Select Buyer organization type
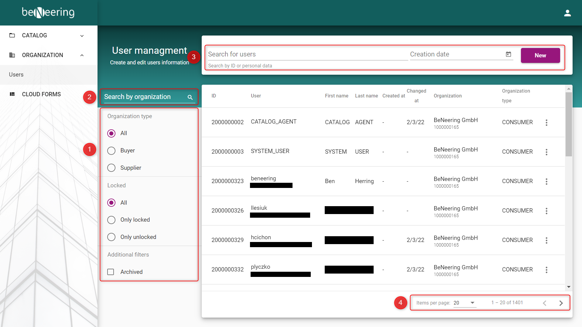 coord(111,151)
